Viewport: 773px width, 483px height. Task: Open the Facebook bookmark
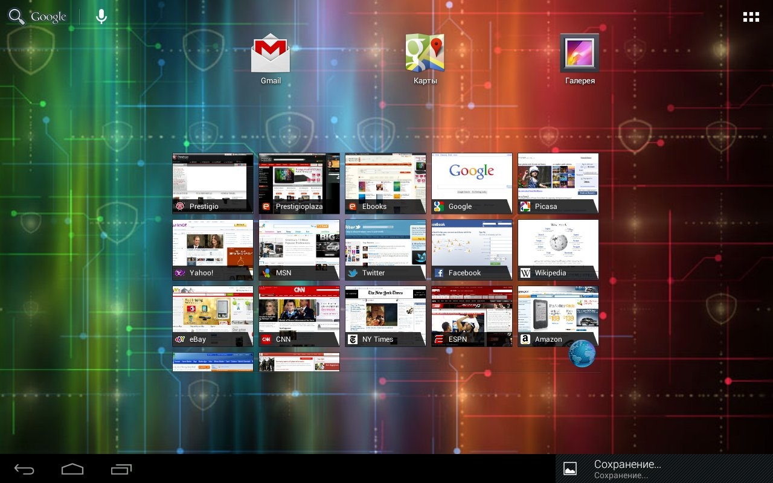pyautogui.click(x=472, y=249)
